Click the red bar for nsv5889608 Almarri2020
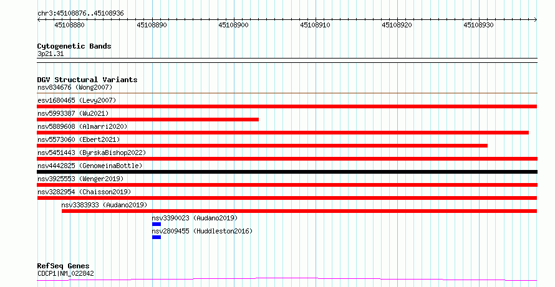The height and width of the screenshot is (287, 555). tap(283, 133)
